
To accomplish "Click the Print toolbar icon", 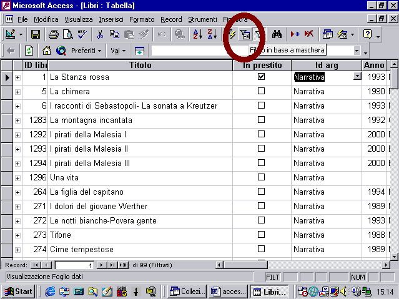I will [x=54, y=34].
